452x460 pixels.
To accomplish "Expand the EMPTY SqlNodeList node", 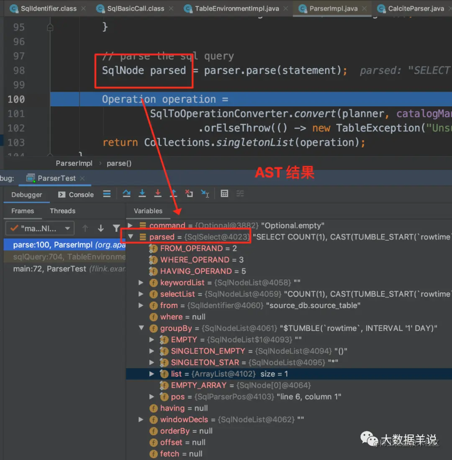I will [152, 339].
